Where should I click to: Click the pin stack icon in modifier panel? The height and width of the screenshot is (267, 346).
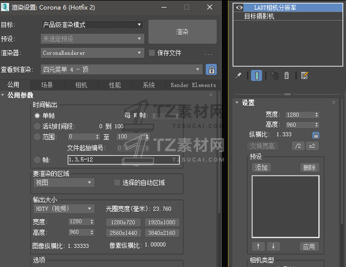click(x=238, y=75)
